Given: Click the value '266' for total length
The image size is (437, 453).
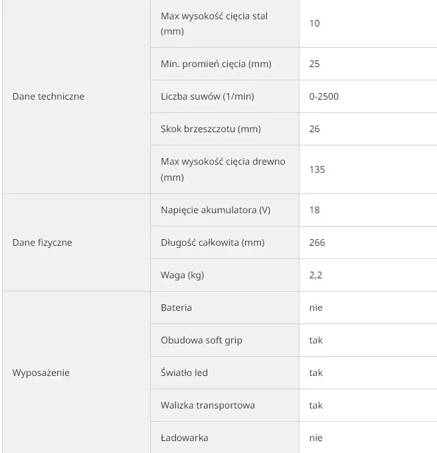Looking at the screenshot, I should coord(317,242).
